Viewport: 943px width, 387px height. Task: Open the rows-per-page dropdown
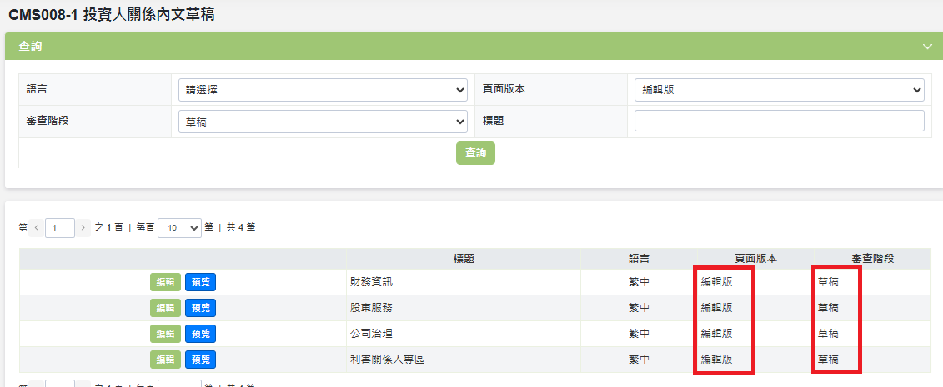tap(179, 227)
